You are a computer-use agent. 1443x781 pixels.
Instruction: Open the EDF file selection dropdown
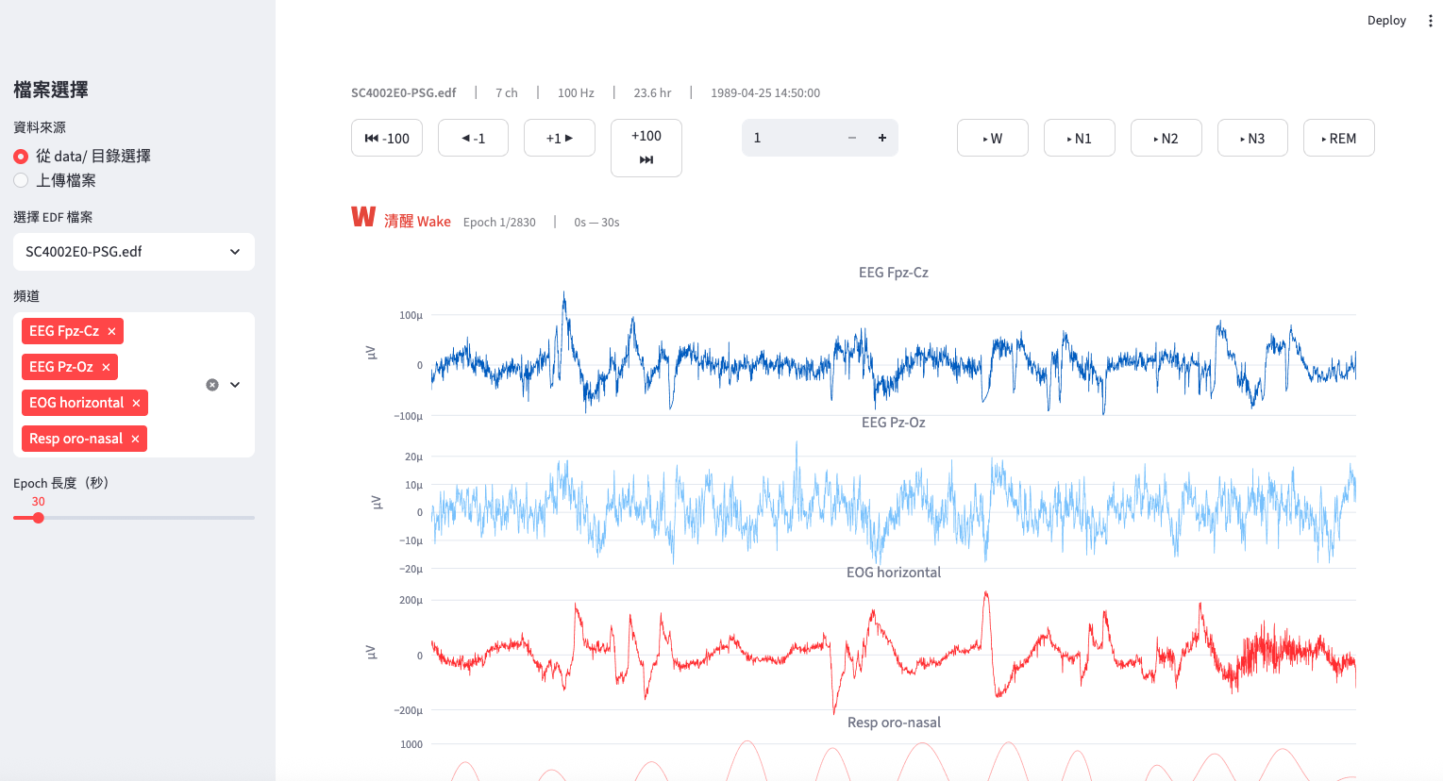click(x=134, y=252)
